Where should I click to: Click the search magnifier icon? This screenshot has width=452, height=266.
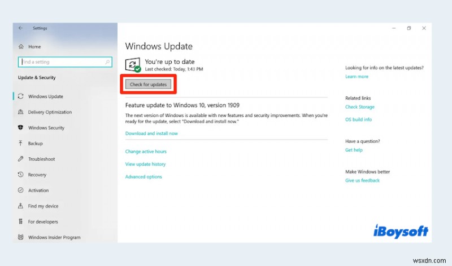point(107,62)
